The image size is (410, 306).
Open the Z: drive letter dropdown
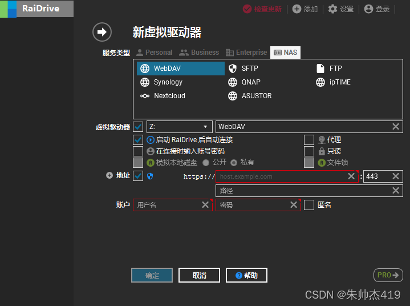pos(180,127)
